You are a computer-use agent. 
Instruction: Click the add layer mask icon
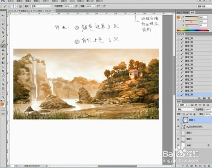192,166
